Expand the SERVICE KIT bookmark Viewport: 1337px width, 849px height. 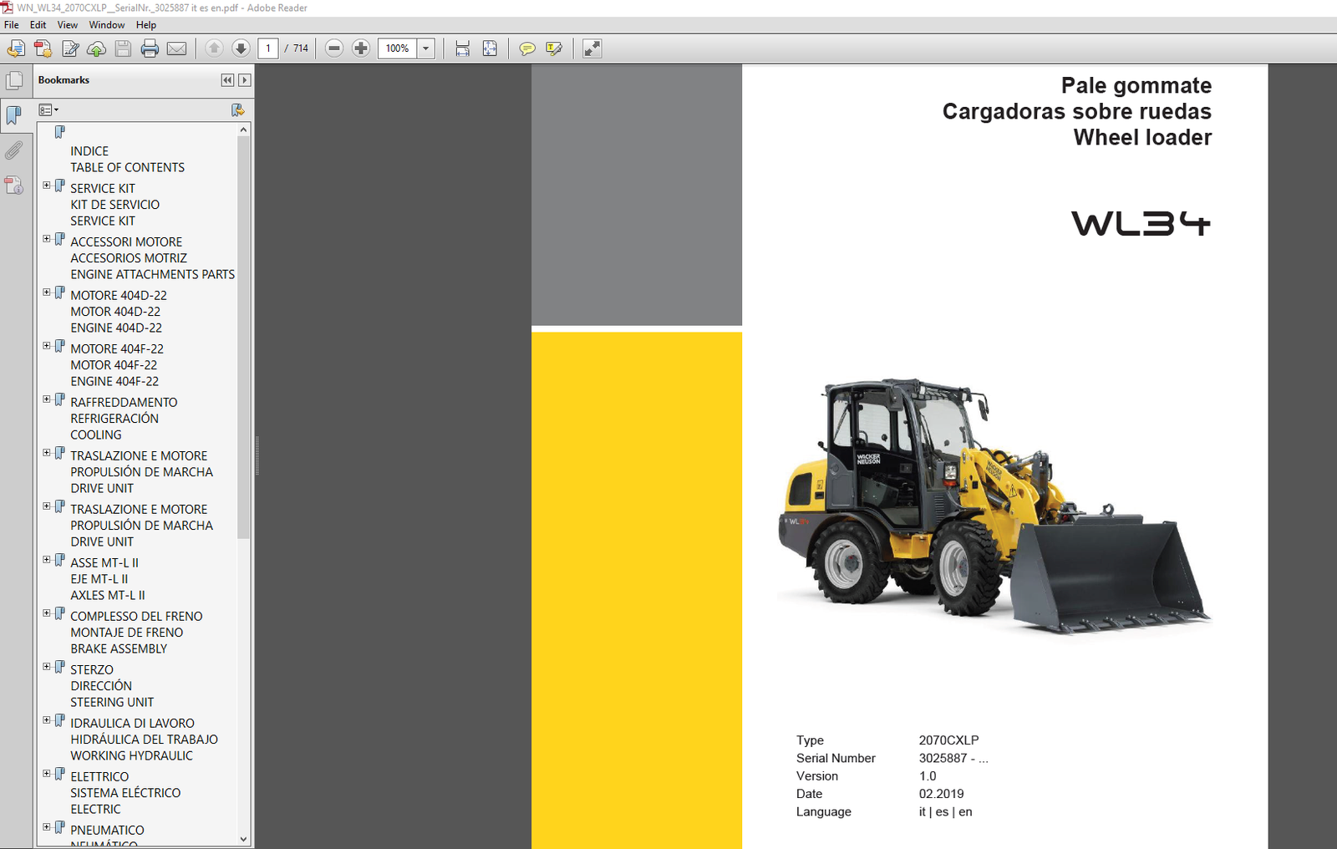click(47, 186)
